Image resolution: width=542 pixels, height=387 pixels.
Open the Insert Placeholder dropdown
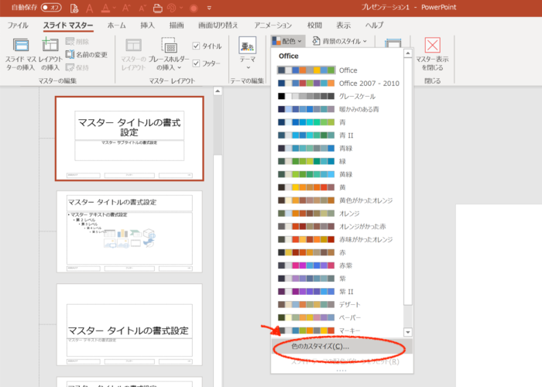[169, 54]
